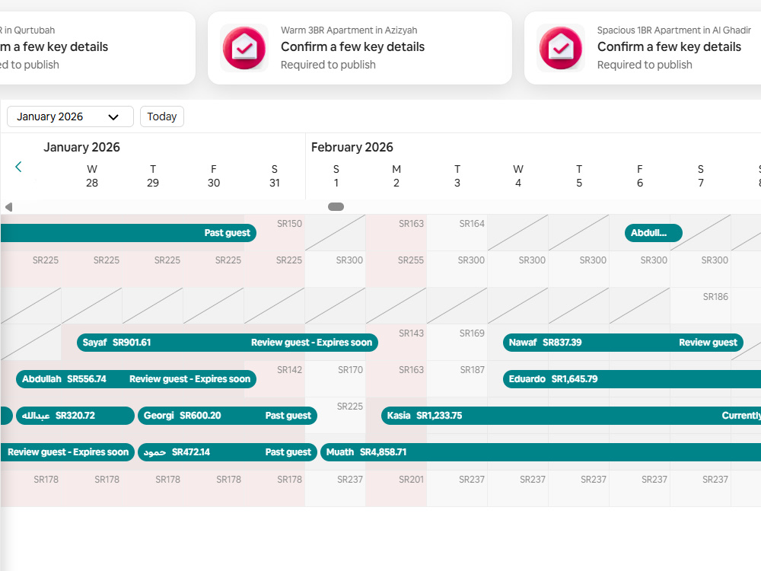Select the SR187 price cell
The image size is (761, 571).
click(x=457, y=378)
